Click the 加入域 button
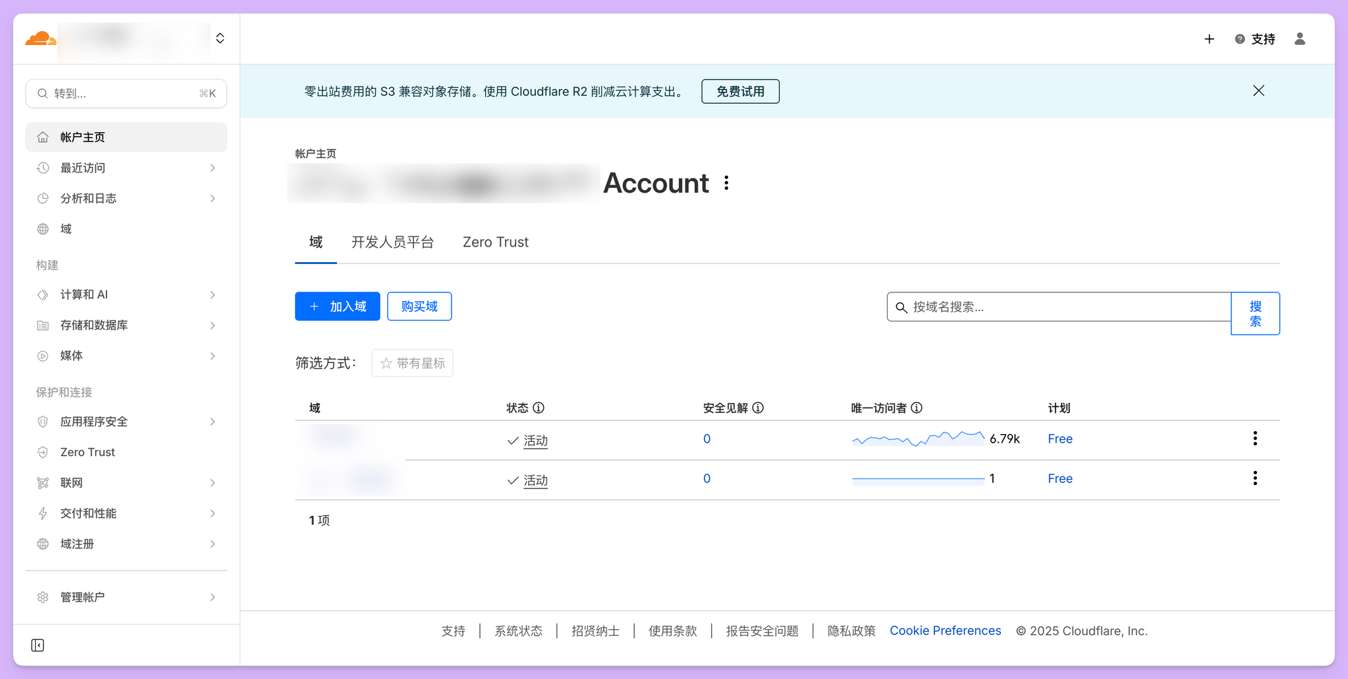Image resolution: width=1348 pixels, height=679 pixels. [x=337, y=306]
